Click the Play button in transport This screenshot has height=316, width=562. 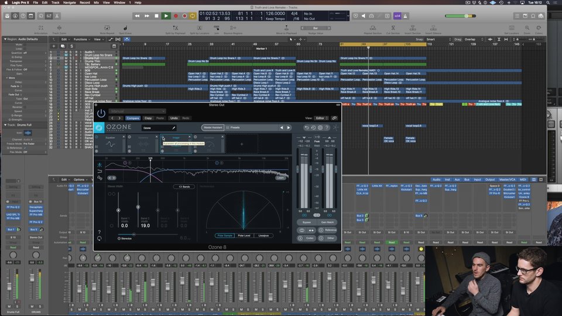[x=166, y=16]
